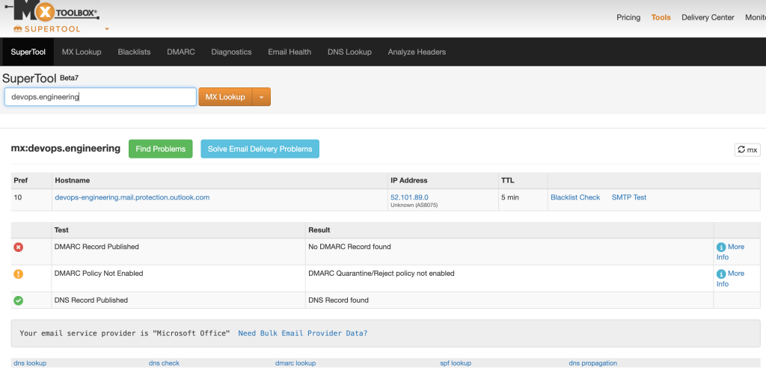Click the red error icon for DMARC Record
Image resolution: width=766 pixels, height=370 pixels.
point(18,247)
